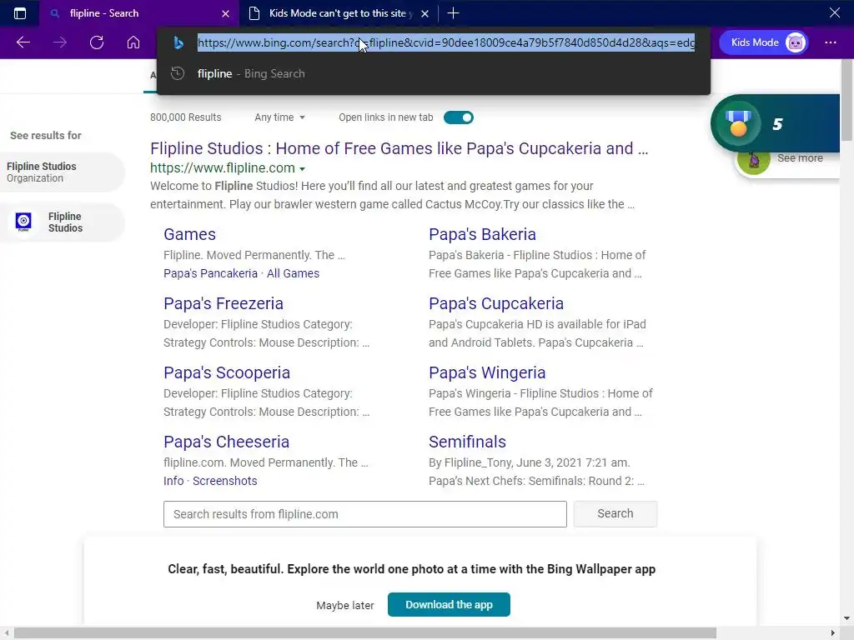Click https://www.flipline.com green URL
Screen dimensions: 854x640
click(x=222, y=168)
